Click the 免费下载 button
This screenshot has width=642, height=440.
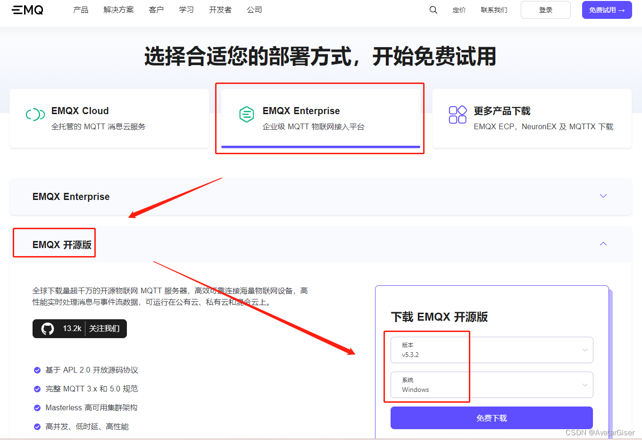492,418
